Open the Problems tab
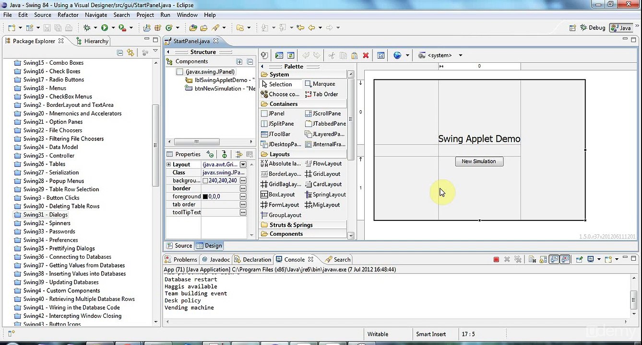Image resolution: width=642 pixels, height=345 pixels. (x=181, y=259)
